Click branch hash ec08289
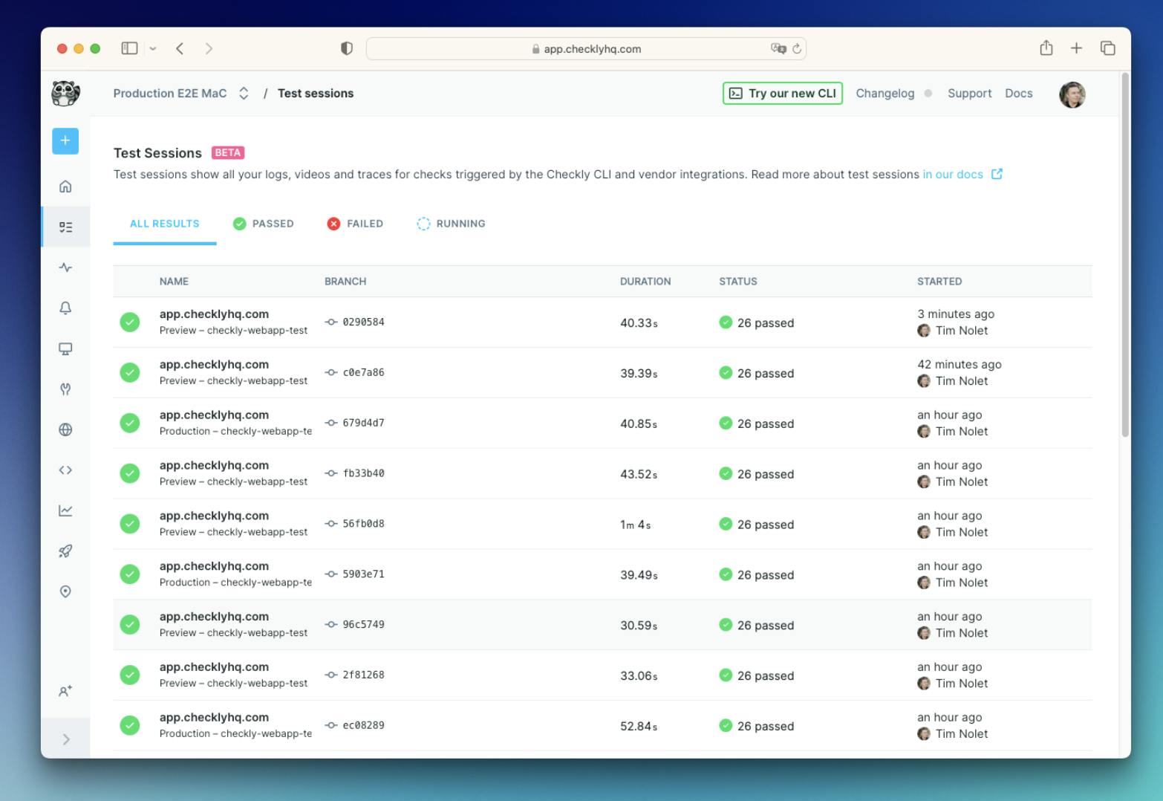 [363, 726]
